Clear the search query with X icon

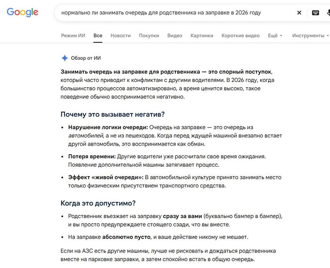[x=299, y=13]
